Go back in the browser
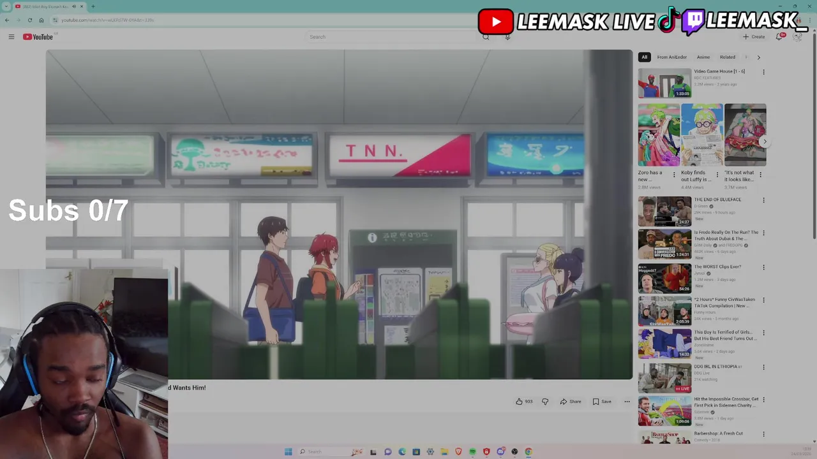The width and height of the screenshot is (817, 459). (x=7, y=20)
